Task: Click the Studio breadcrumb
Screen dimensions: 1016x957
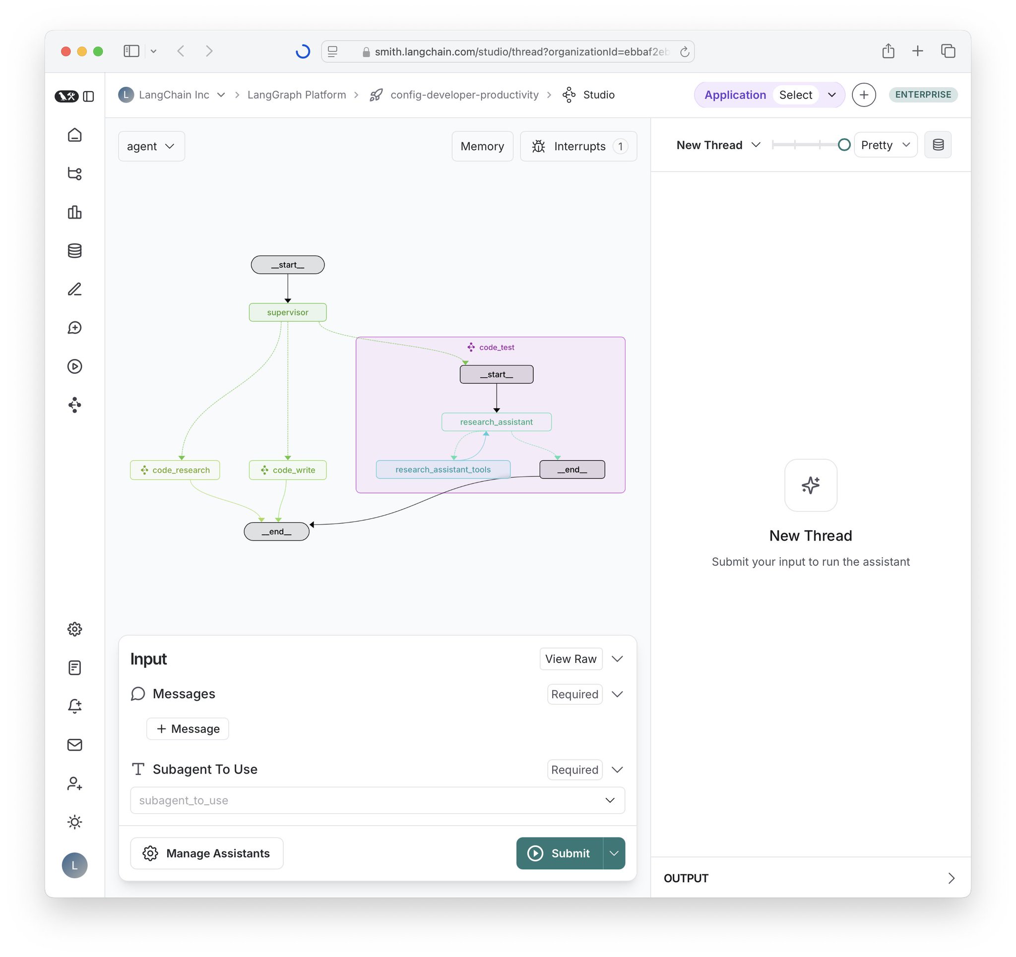Action: (x=598, y=95)
